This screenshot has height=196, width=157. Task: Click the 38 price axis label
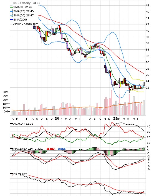[147, 37]
